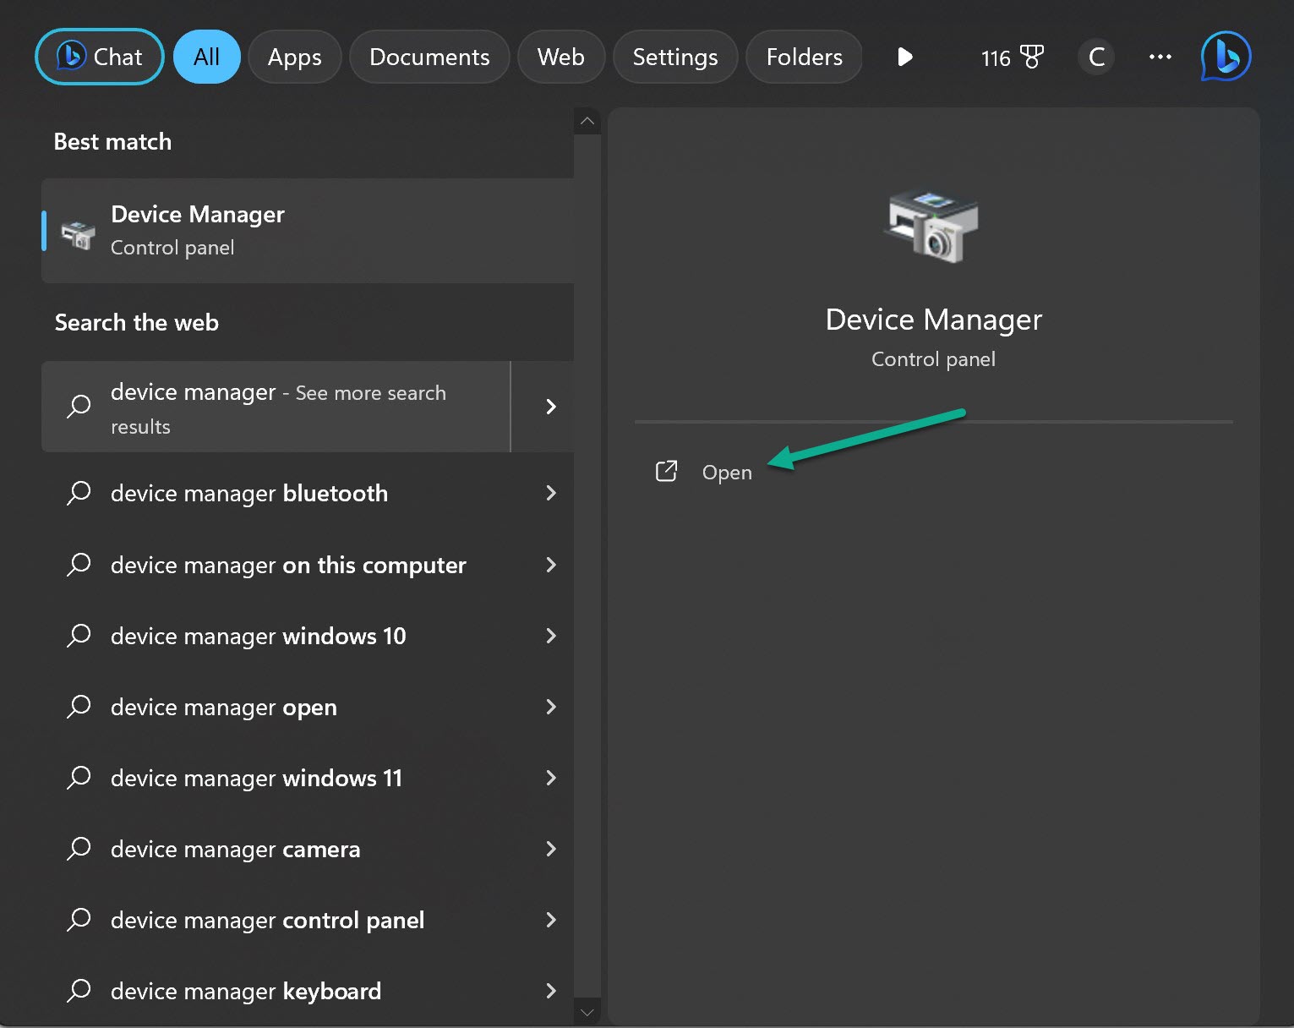Click Control panel subtitle in preview pane
Screen dimensions: 1294x1028
[x=933, y=359]
